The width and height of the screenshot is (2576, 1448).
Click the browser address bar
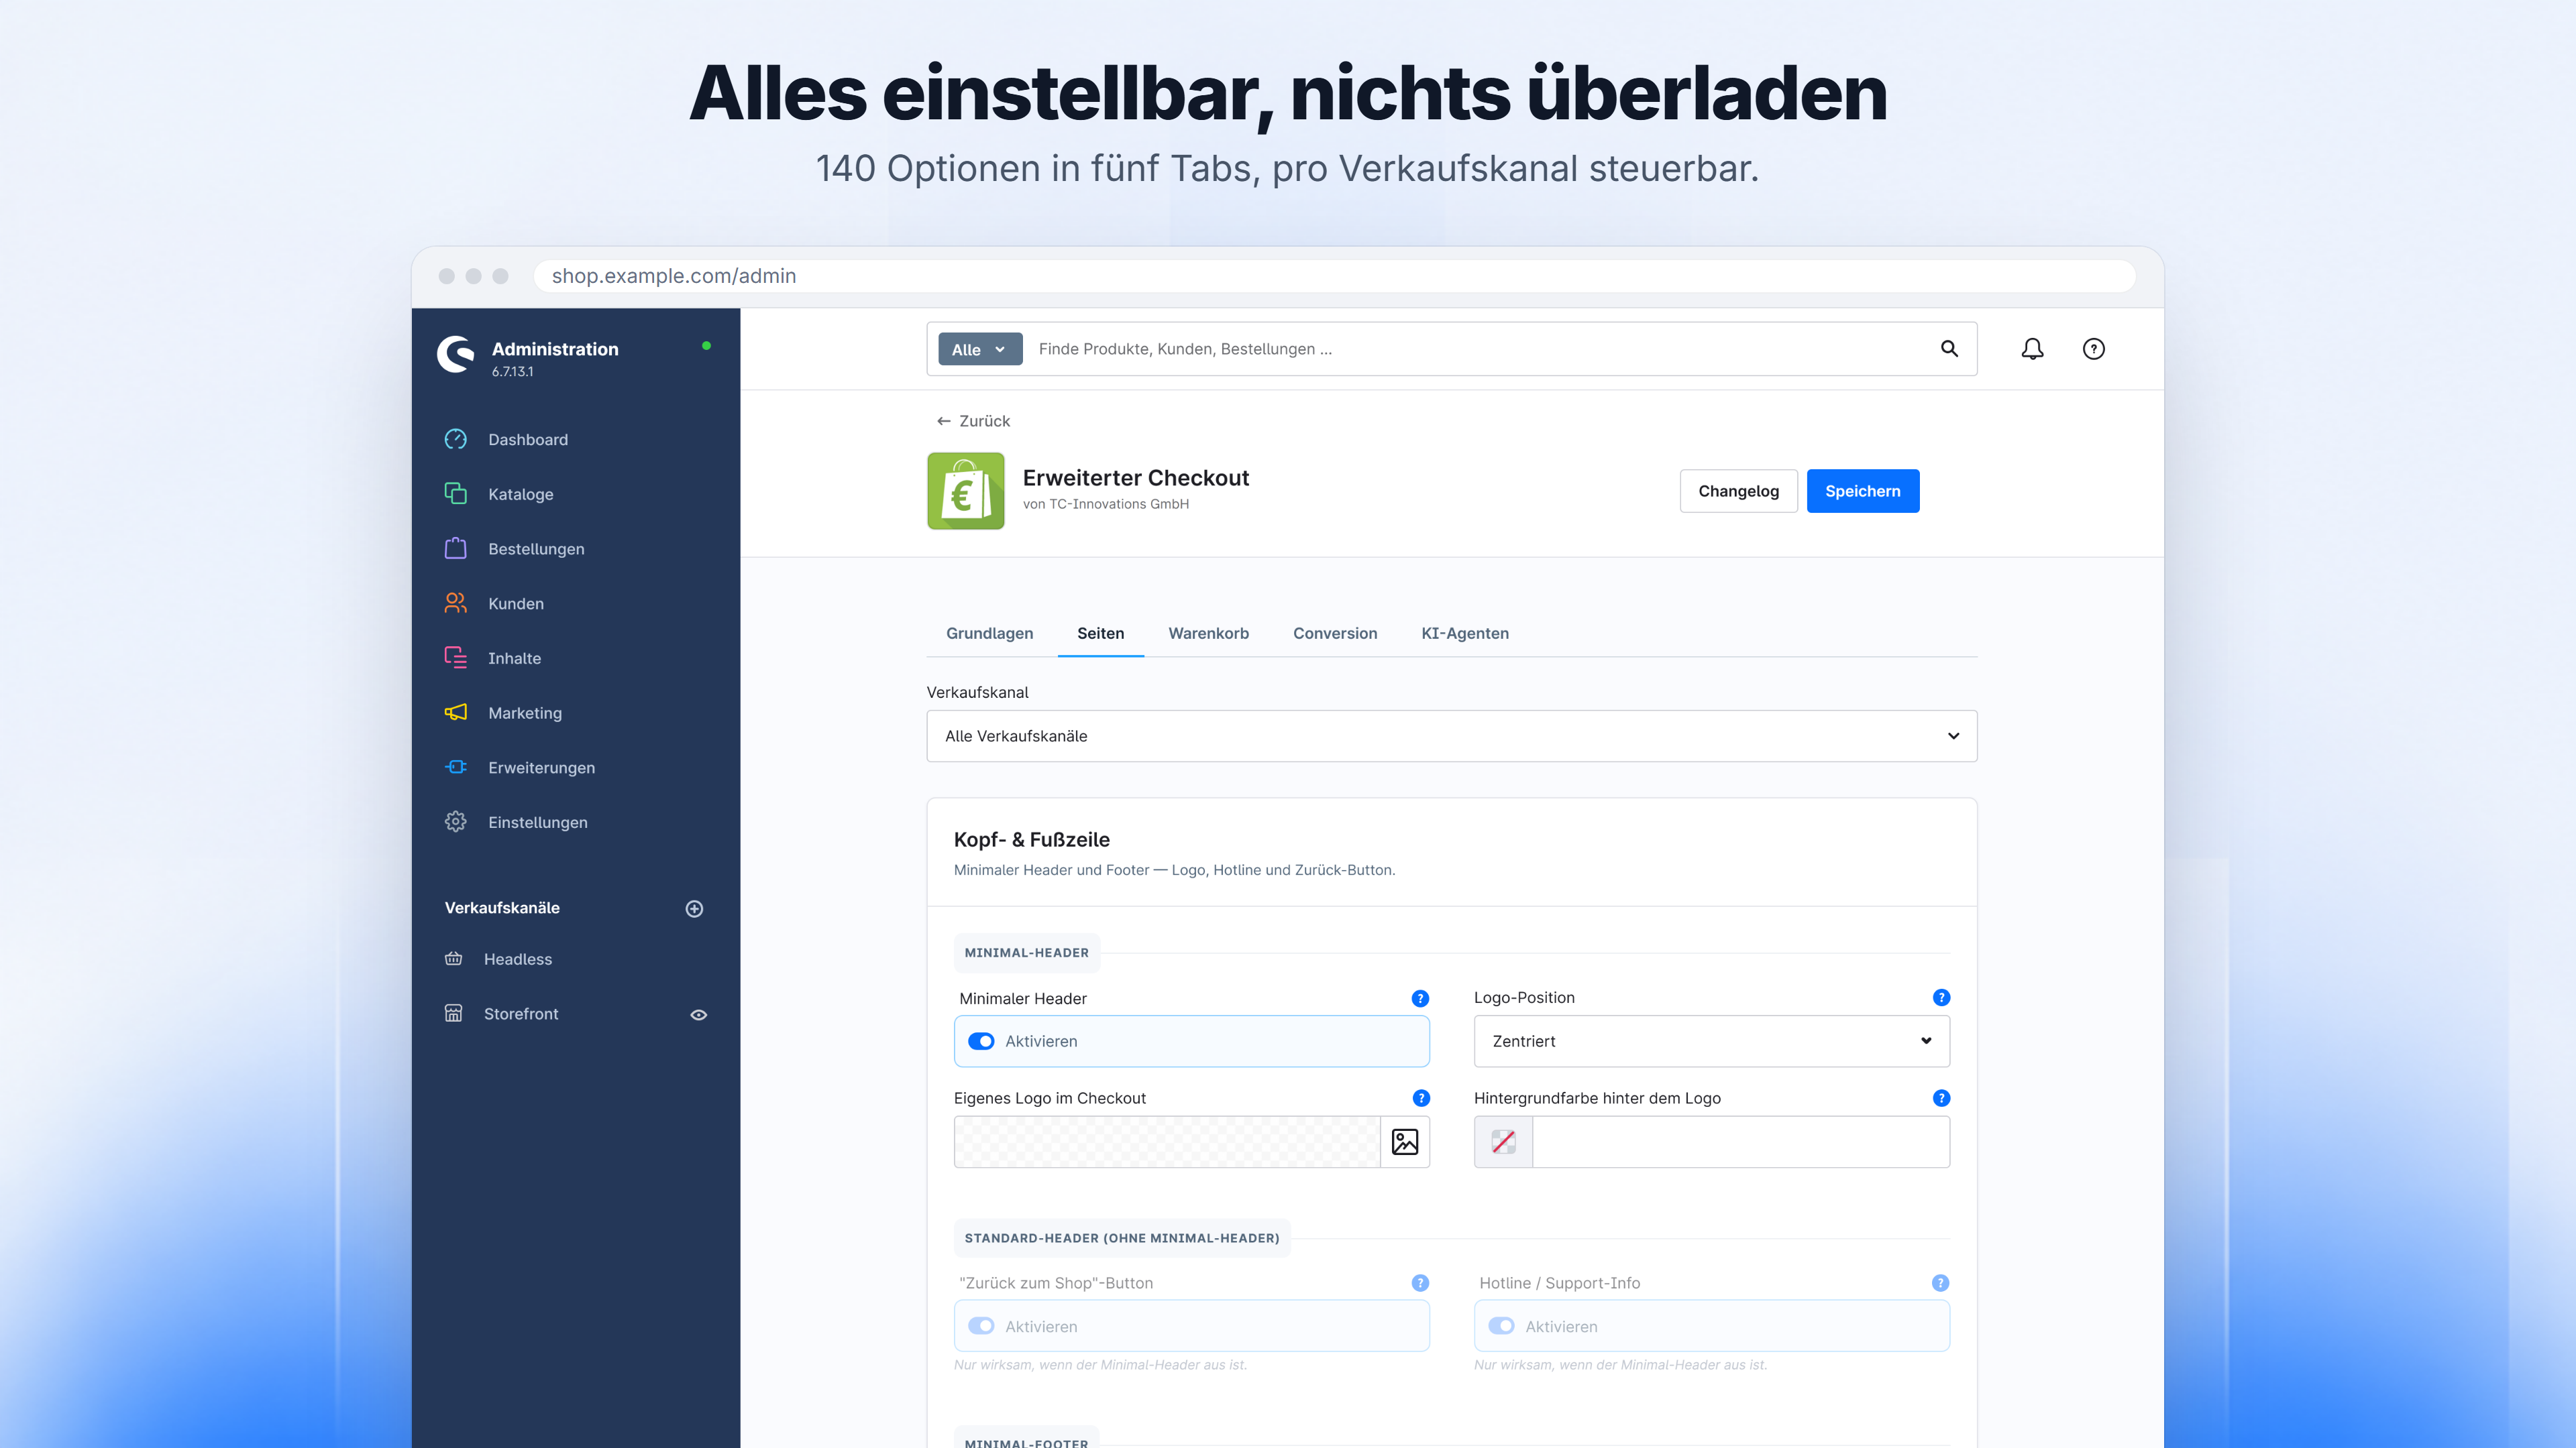point(1334,276)
